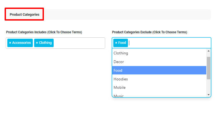The height and width of the screenshot is (131, 219).
Task: Choose Mobile from the dropdown options
Action: [159, 87]
